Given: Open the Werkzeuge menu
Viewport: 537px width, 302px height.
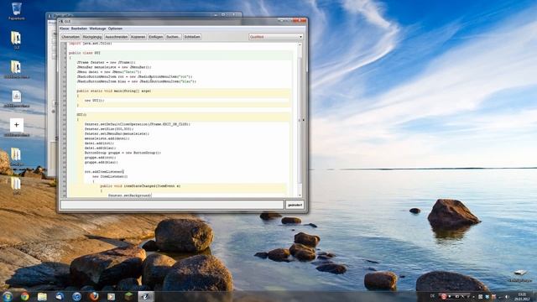Looking at the screenshot, I should coord(97,29).
